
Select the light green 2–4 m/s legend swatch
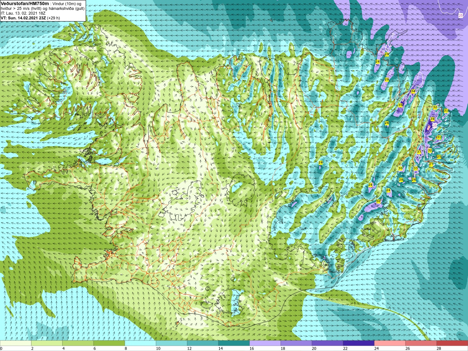coord(47,343)
